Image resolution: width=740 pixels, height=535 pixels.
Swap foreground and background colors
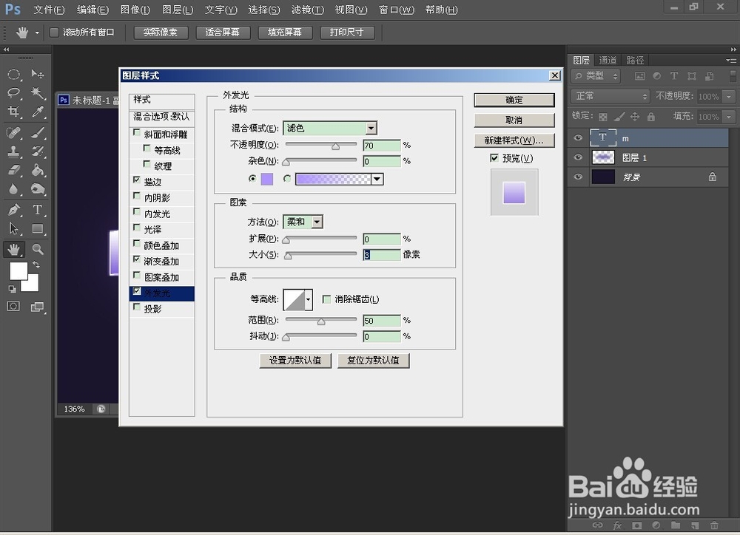click(36, 265)
